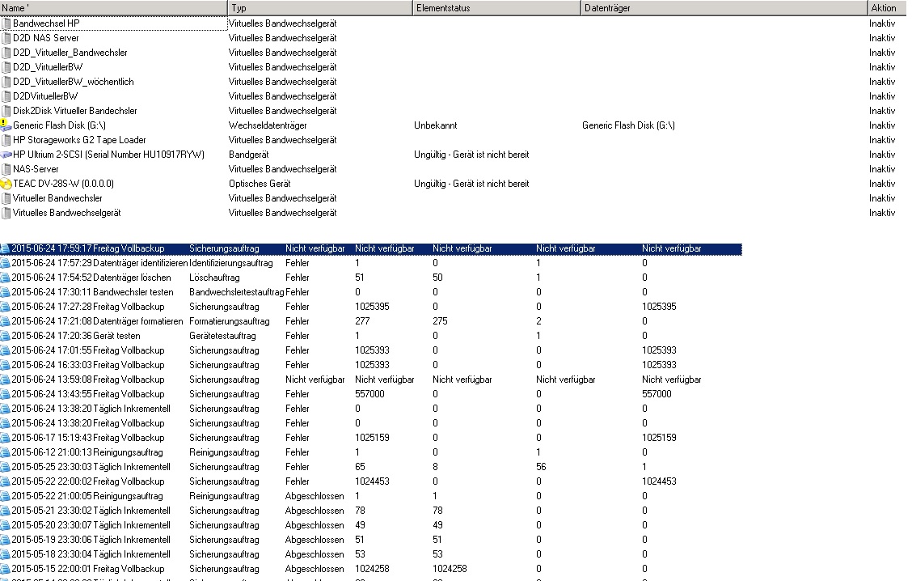Screen dimensions: 912x581
Task: Click the Aktion column header
Action: pos(887,7)
